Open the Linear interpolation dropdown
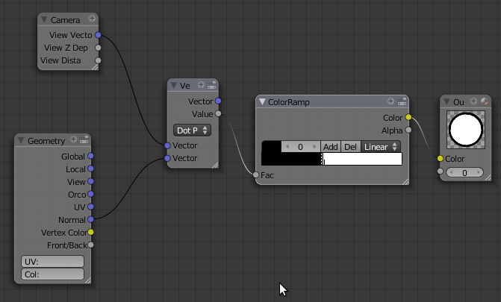 point(381,147)
